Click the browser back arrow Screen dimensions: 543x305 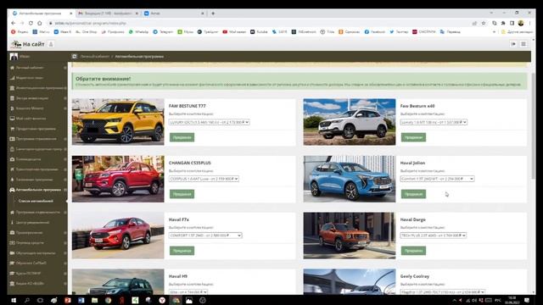coord(14,23)
